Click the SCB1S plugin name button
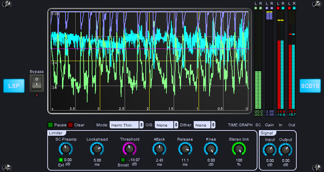The height and width of the screenshot is (172, 324). [x=310, y=86]
